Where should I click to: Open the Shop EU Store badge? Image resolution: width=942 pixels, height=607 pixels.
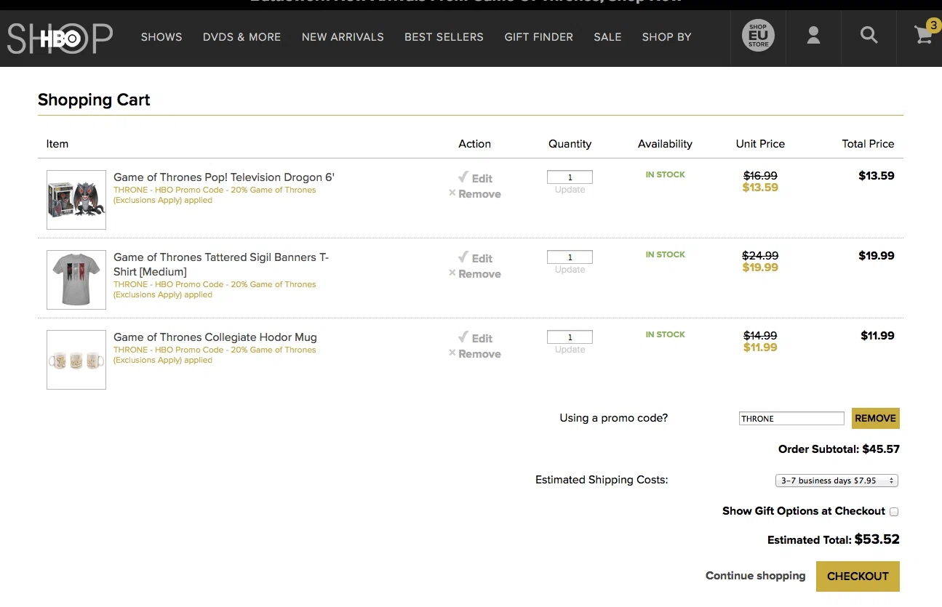[x=758, y=36]
